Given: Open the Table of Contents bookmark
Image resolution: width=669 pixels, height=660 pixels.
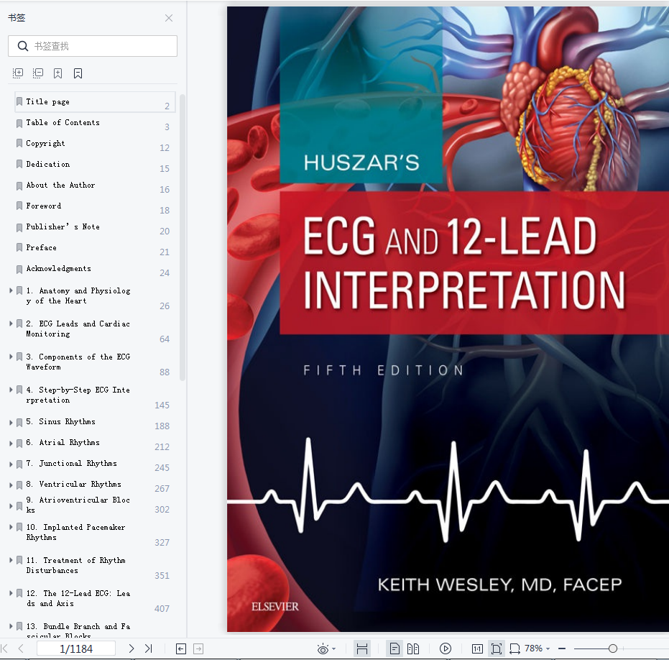Looking at the screenshot, I should click(95, 123).
